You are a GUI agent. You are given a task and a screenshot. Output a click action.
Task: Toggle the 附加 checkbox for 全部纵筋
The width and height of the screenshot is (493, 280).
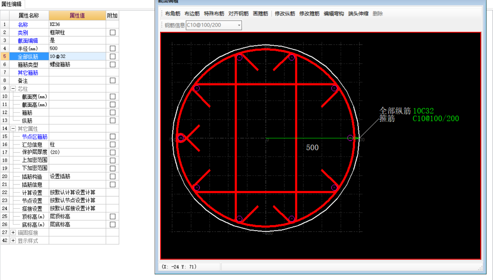point(113,57)
